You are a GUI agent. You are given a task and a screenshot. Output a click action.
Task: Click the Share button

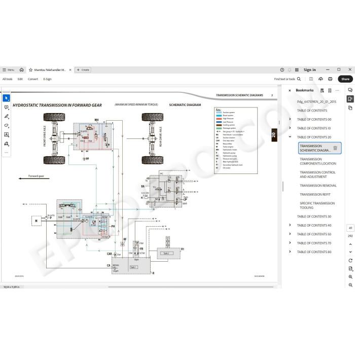(345, 79)
